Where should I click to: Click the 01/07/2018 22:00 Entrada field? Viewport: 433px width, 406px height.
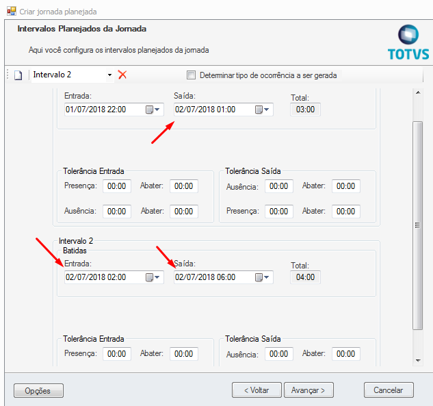114,110
